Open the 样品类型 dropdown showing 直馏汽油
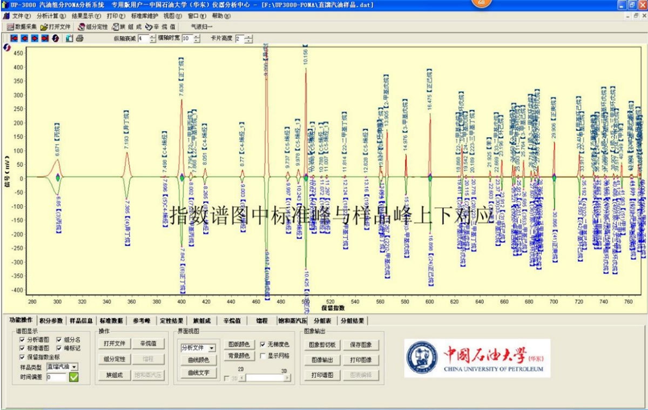 tap(75, 367)
